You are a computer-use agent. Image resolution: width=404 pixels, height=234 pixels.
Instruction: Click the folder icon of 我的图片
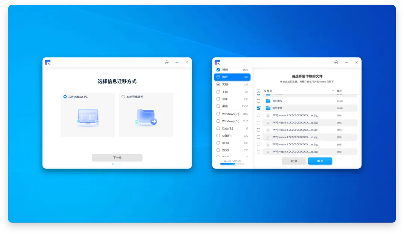click(268, 101)
